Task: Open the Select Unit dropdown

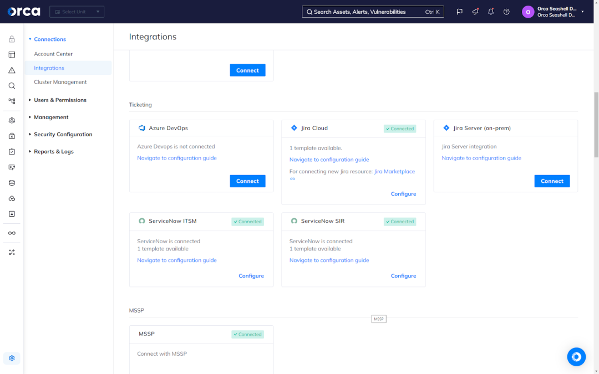Action: [77, 12]
